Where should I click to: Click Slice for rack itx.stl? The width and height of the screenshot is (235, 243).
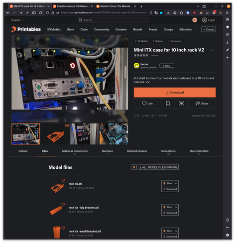[x=168, y=183]
